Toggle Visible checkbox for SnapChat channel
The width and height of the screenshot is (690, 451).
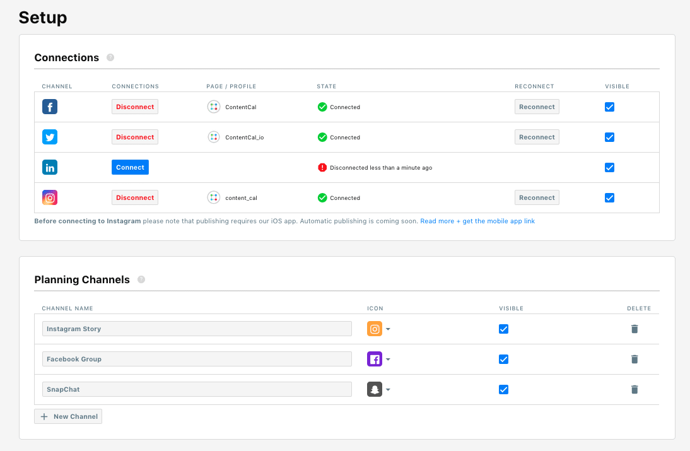click(503, 389)
